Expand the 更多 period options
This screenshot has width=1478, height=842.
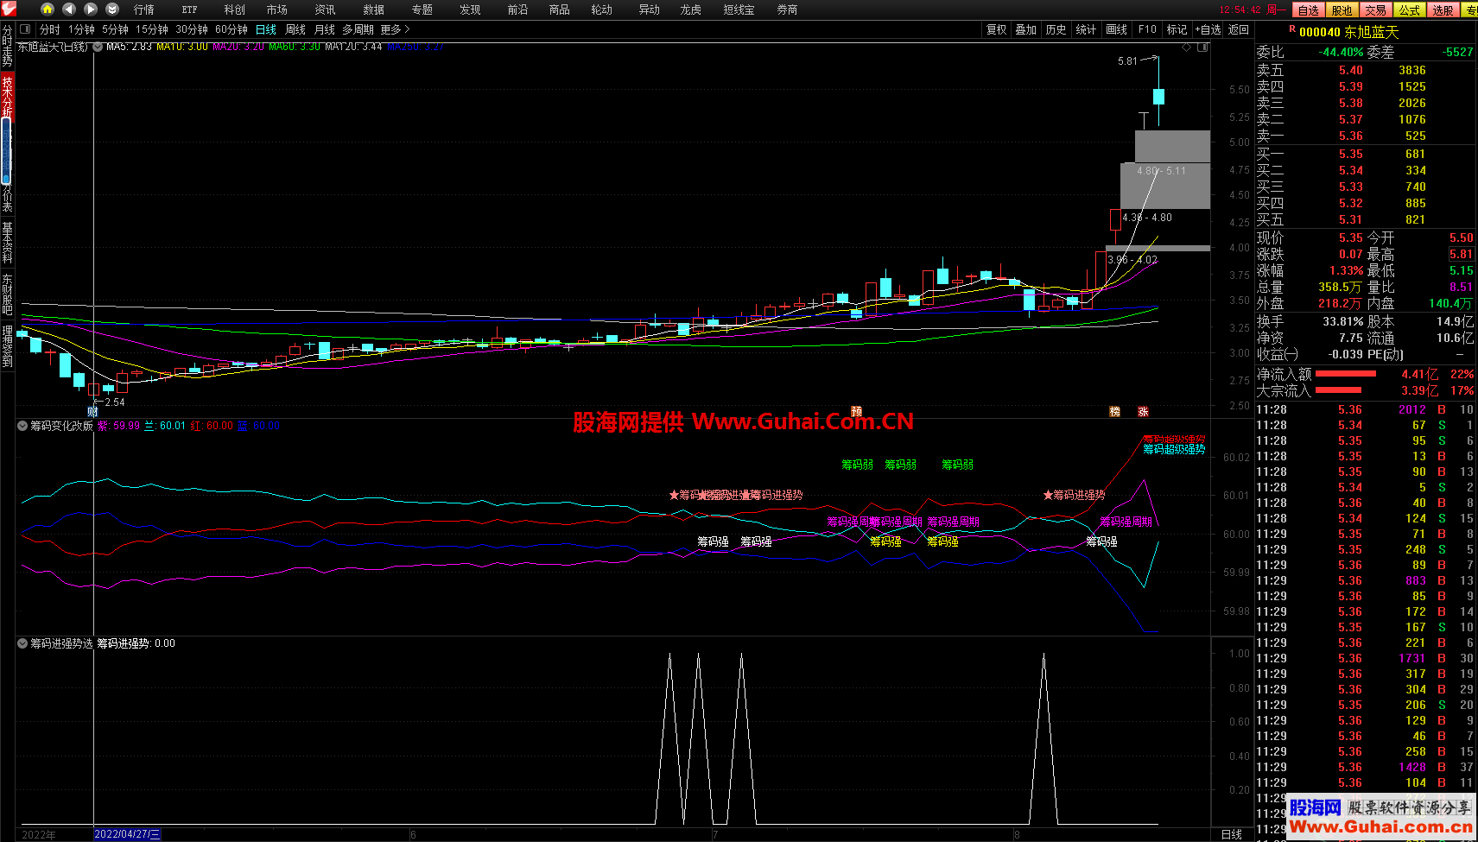(395, 29)
